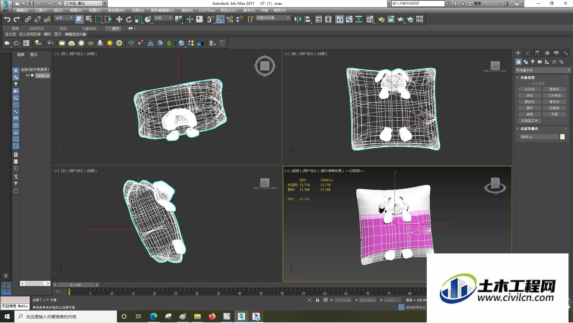The height and width of the screenshot is (323, 573).
Task: Toggle Angle Snap in main toolbar
Action: coord(220,19)
